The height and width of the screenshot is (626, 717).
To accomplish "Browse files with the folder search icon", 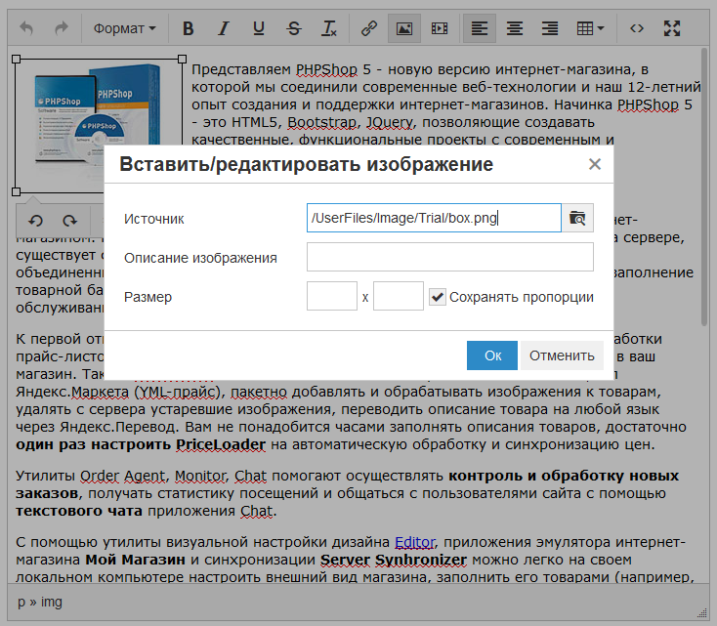I will (x=577, y=218).
